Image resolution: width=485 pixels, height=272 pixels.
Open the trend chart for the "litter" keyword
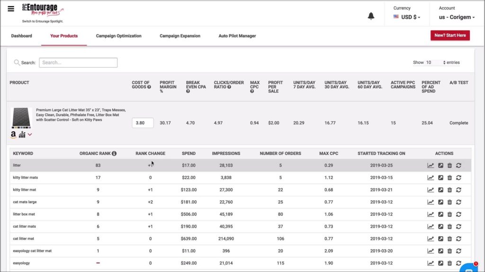point(430,165)
